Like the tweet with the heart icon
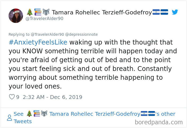The image size is (187, 128). [12, 97]
